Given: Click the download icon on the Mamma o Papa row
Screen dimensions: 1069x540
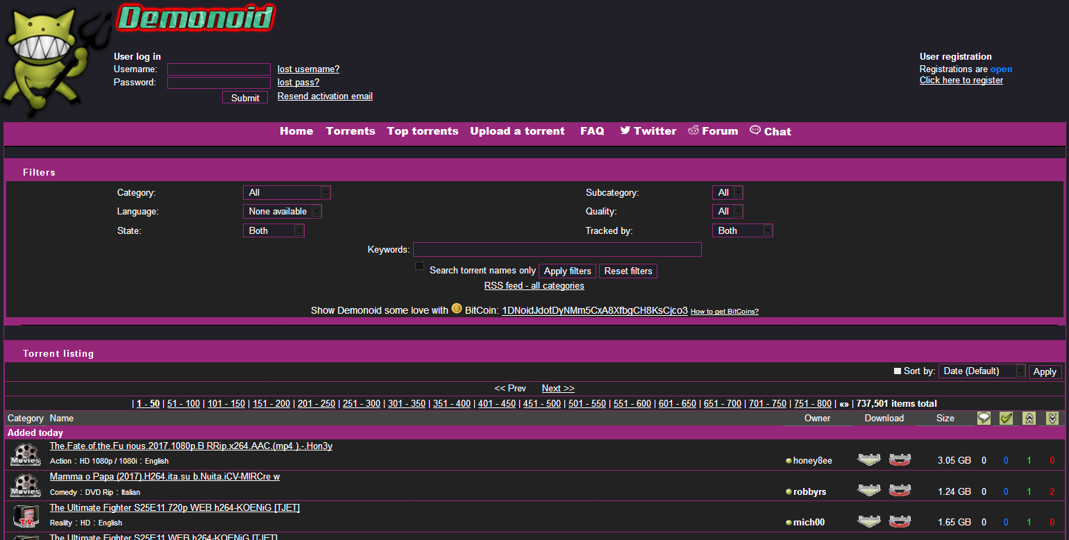Looking at the screenshot, I should 869,489.
